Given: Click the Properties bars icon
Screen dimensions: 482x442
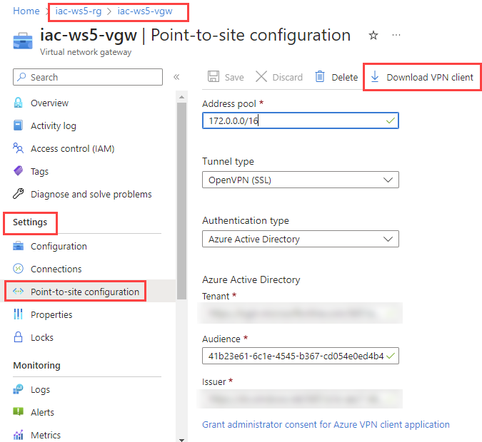Looking at the screenshot, I should (x=18, y=314).
